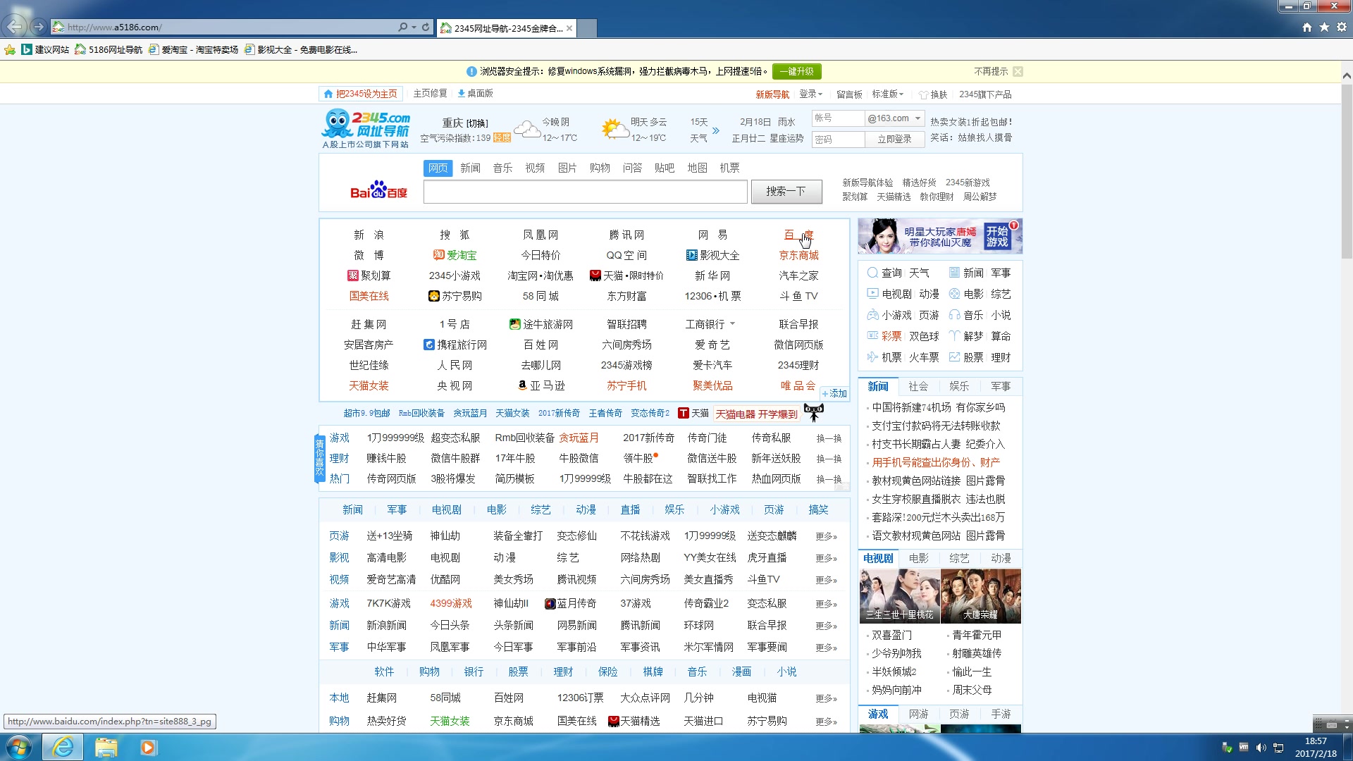This screenshot has height=761, width=1353.
Task: Open File Explorer folder on taskbar
Action: click(x=106, y=747)
